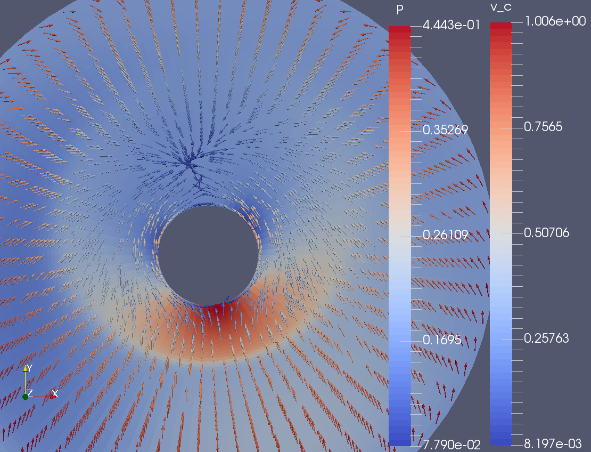Click the 1.006e+00 maximum V_C label

(x=555, y=21)
